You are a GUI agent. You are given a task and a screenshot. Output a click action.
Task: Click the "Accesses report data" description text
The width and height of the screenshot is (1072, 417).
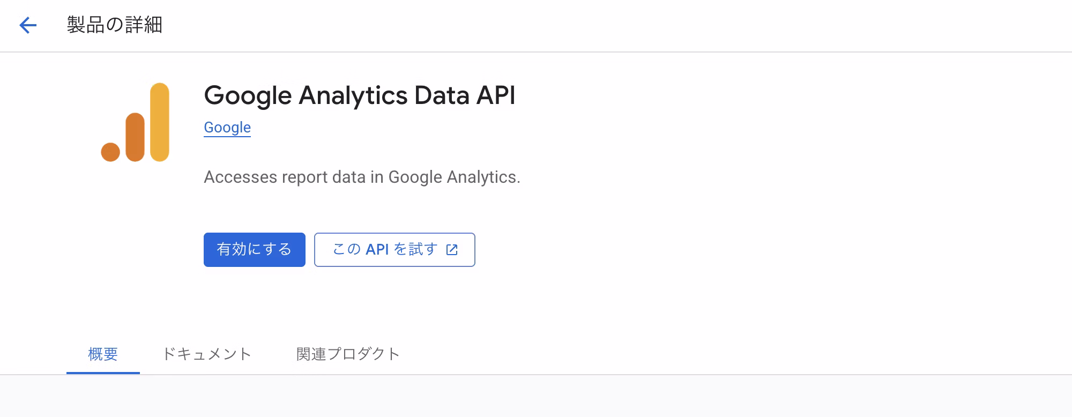tap(362, 177)
